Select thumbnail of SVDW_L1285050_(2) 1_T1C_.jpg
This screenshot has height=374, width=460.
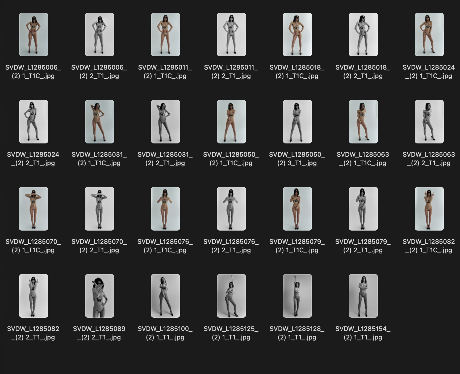[x=231, y=122]
